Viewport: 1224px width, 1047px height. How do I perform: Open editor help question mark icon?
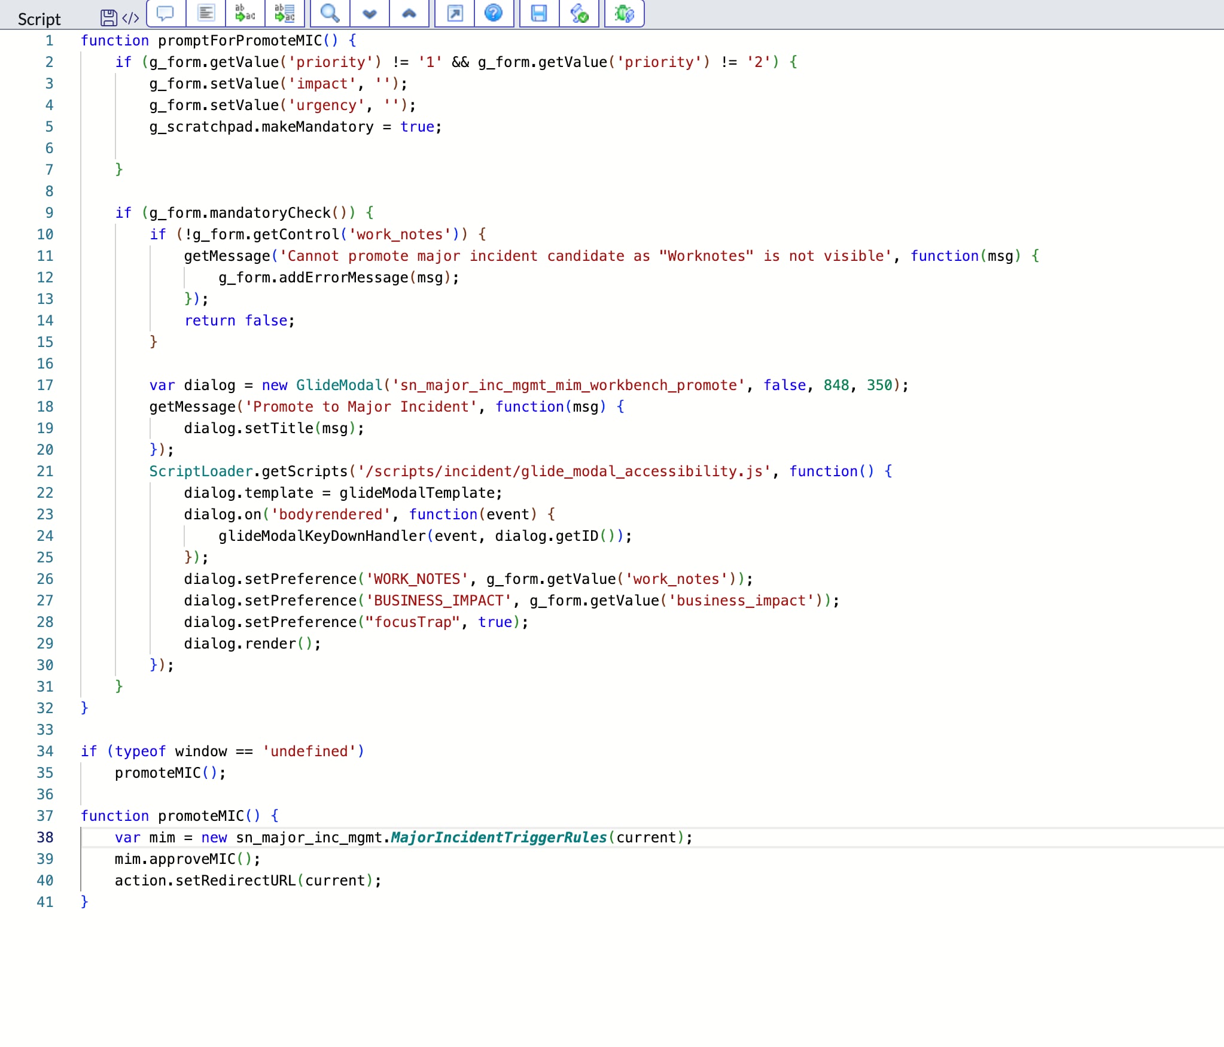(x=494, y=13)
